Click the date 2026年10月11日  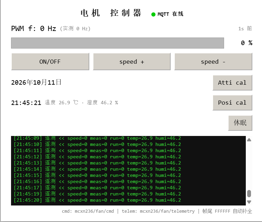36,82
